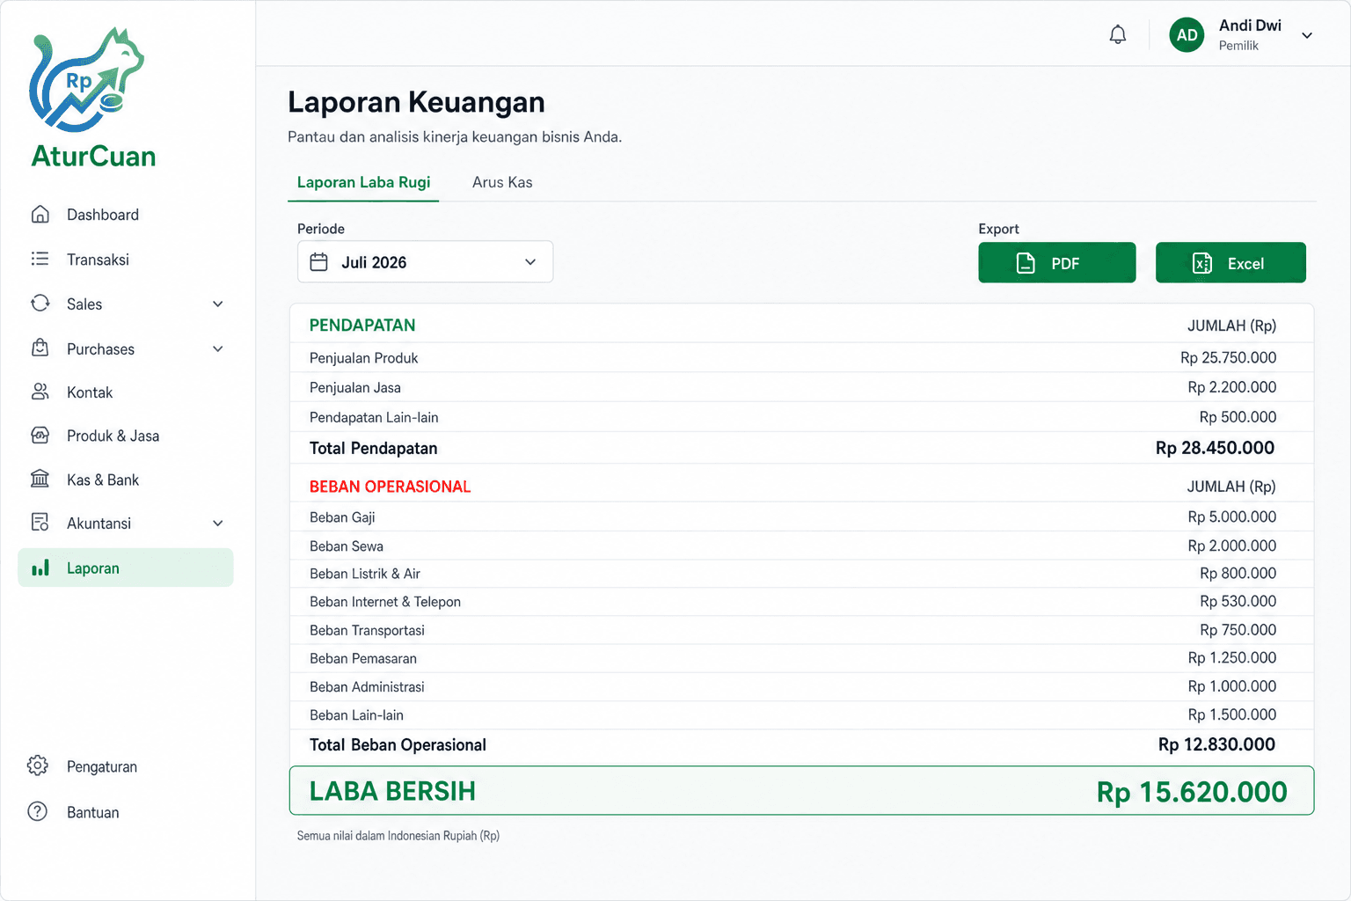This screenshot has height=901, width=1351.
Task: Click the Pendapatan Lain-lain row
Action: click(x=801, y=417)
